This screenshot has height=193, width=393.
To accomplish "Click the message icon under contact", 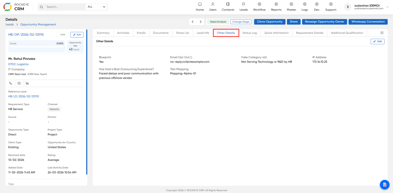I will click(x=19, y=83).
